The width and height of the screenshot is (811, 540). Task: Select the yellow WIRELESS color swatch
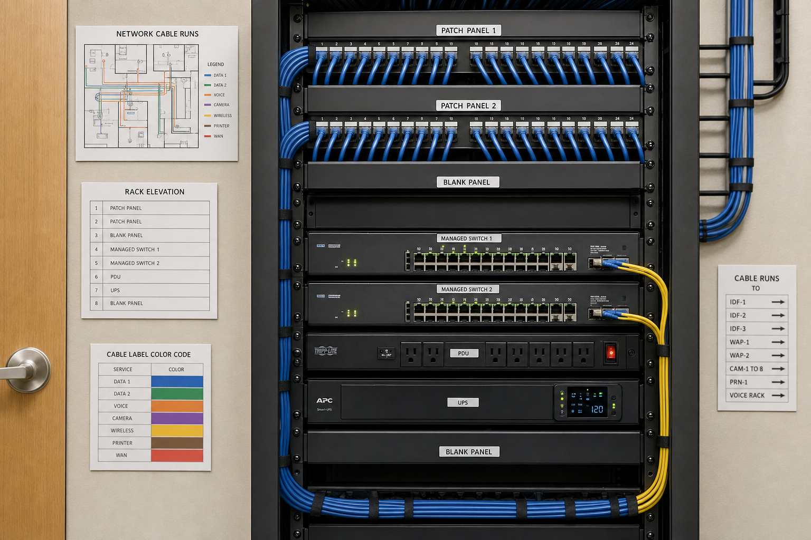[x=177, y=430]
